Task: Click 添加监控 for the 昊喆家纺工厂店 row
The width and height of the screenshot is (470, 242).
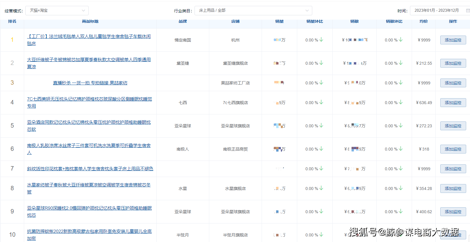Action: pyautogui.click(x=453, y=83)
